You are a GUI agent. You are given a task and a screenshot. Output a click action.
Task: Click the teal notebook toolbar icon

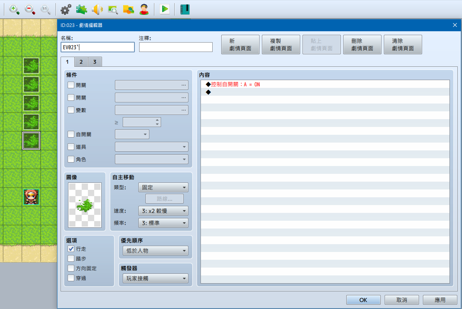pos(185,9)
